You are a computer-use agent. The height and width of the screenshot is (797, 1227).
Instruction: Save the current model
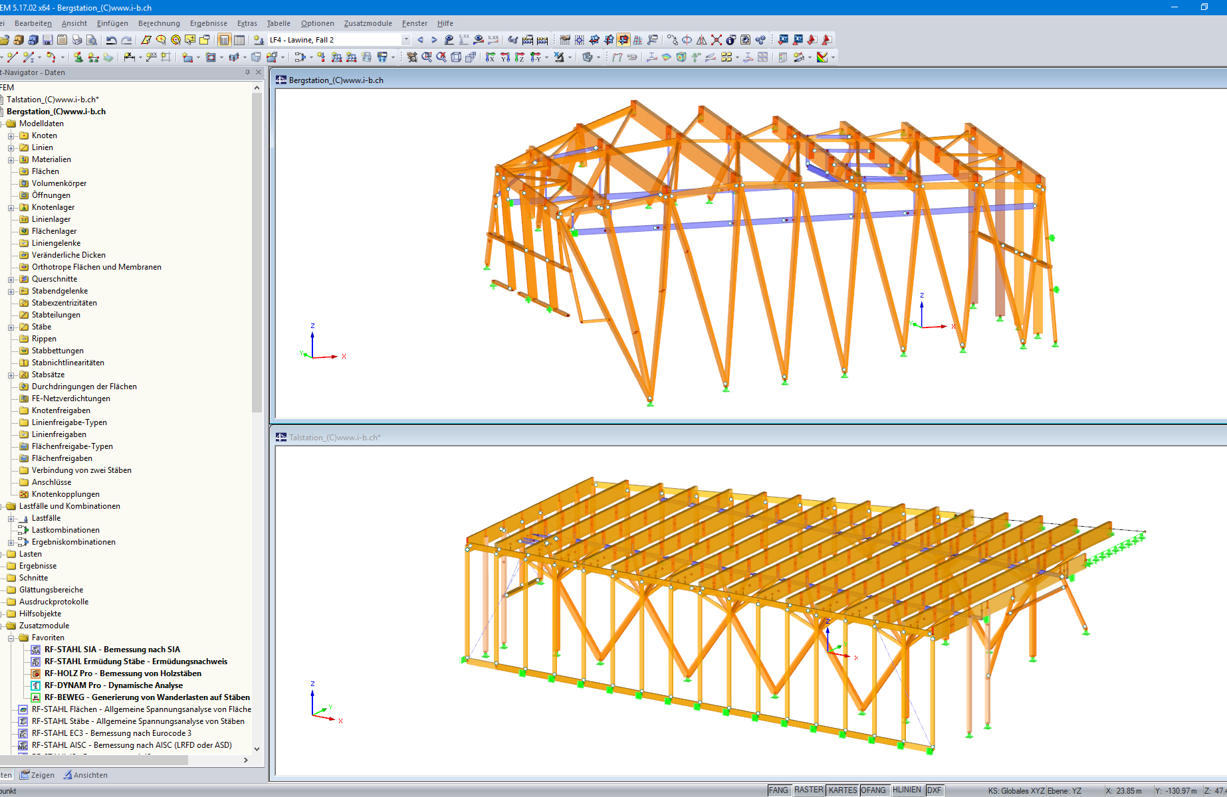pos(49,39)
